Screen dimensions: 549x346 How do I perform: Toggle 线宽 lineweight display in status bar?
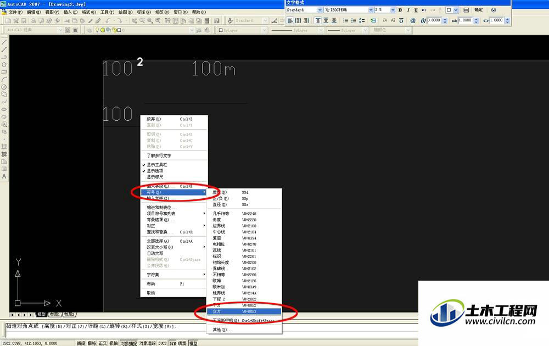click(182, 343)
